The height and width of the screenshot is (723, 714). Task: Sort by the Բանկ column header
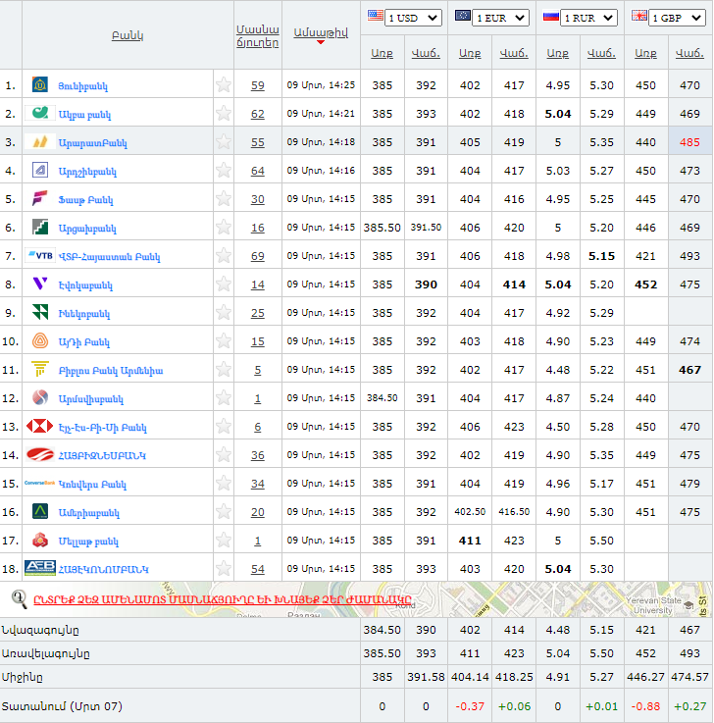127,35
